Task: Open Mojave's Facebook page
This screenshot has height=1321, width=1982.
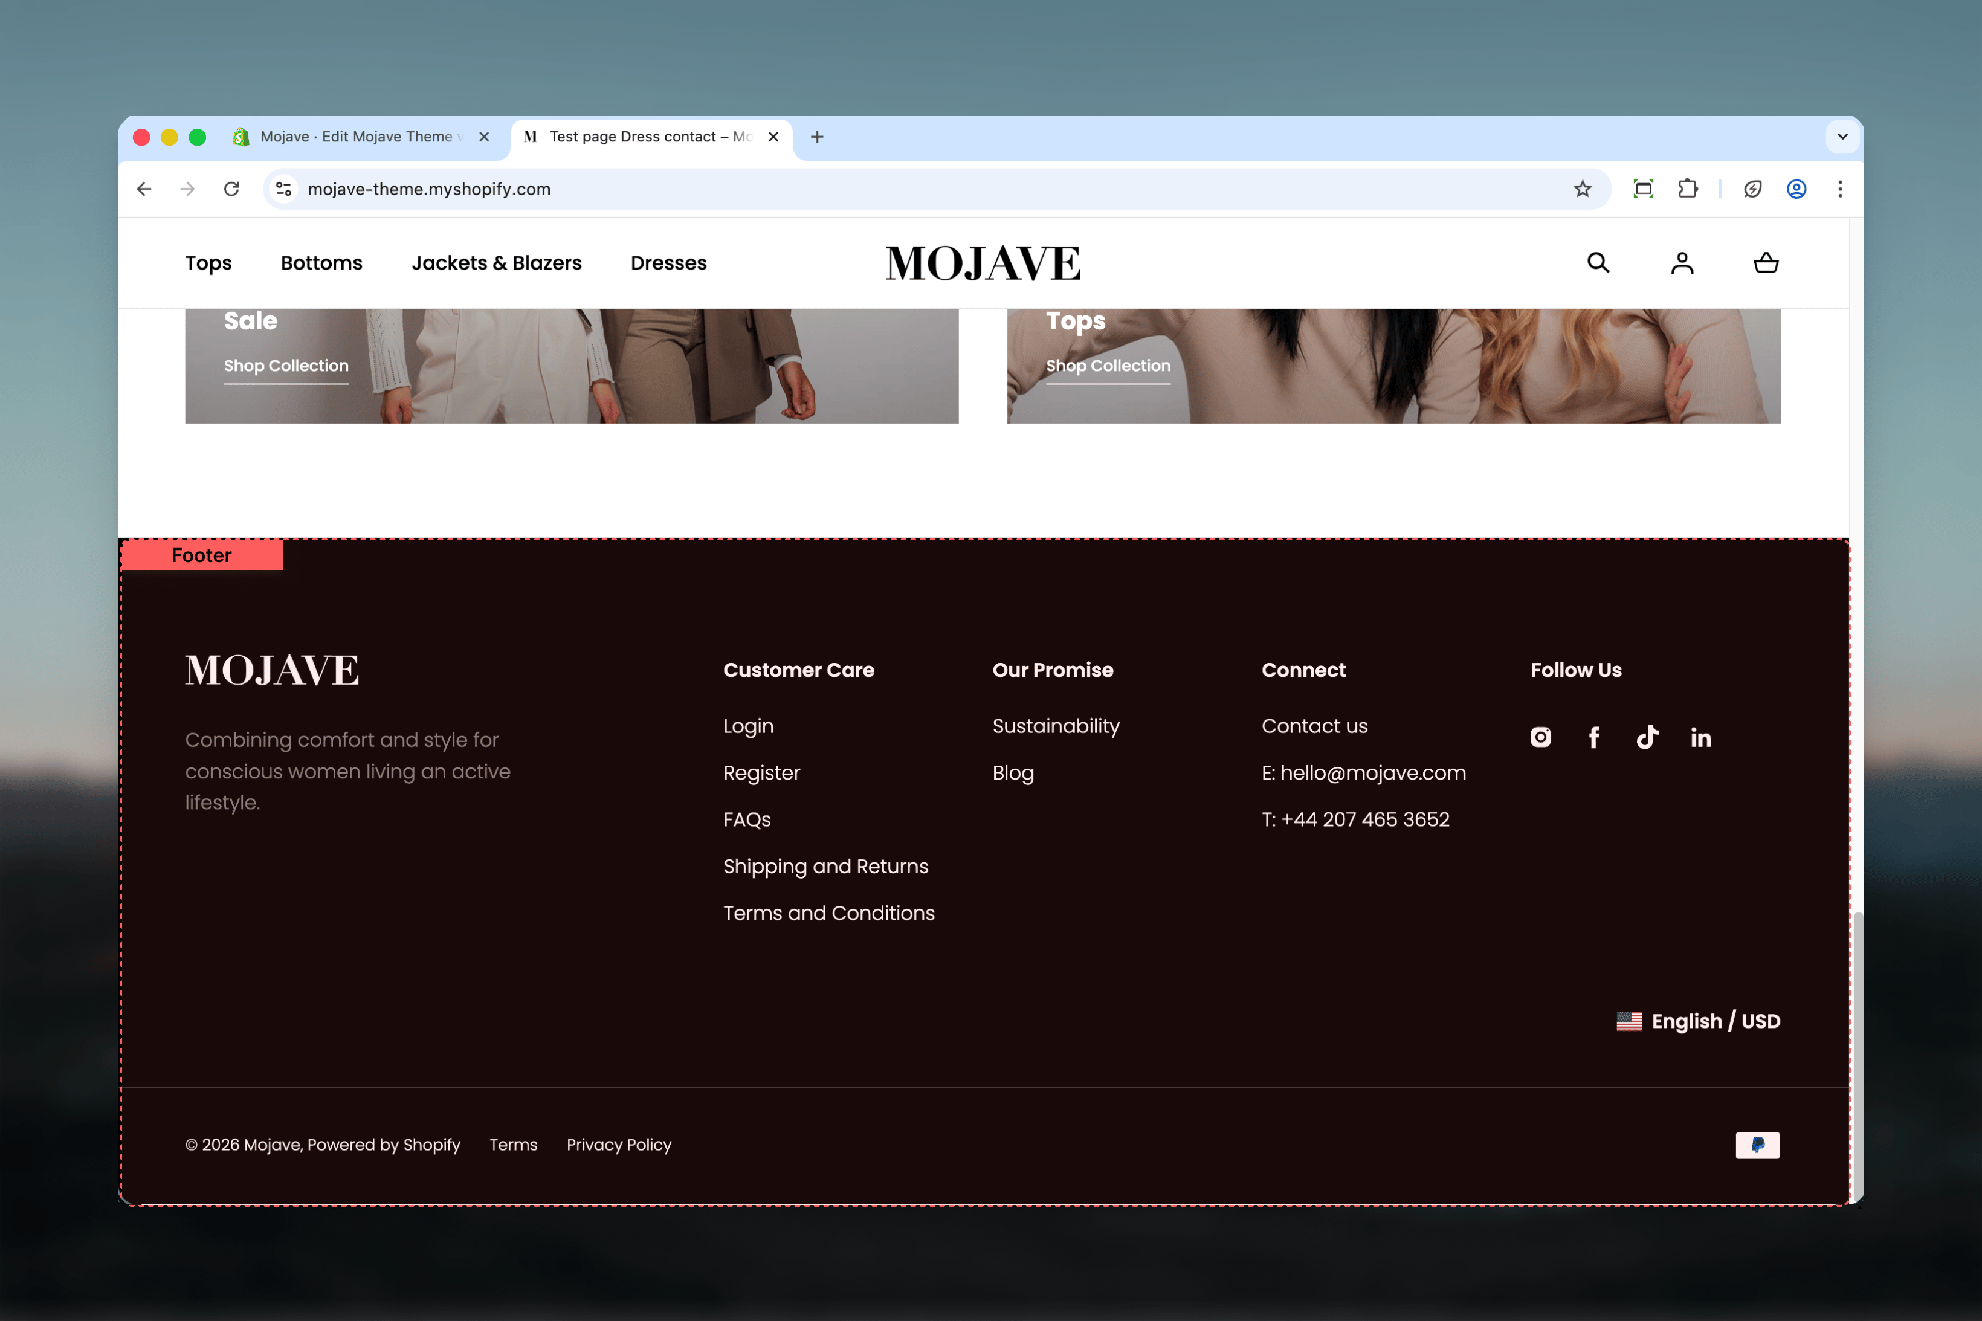Action: coord(1593,737)
